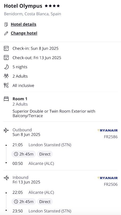
Task: Click the Change hotel link
Action: [24, 33]
